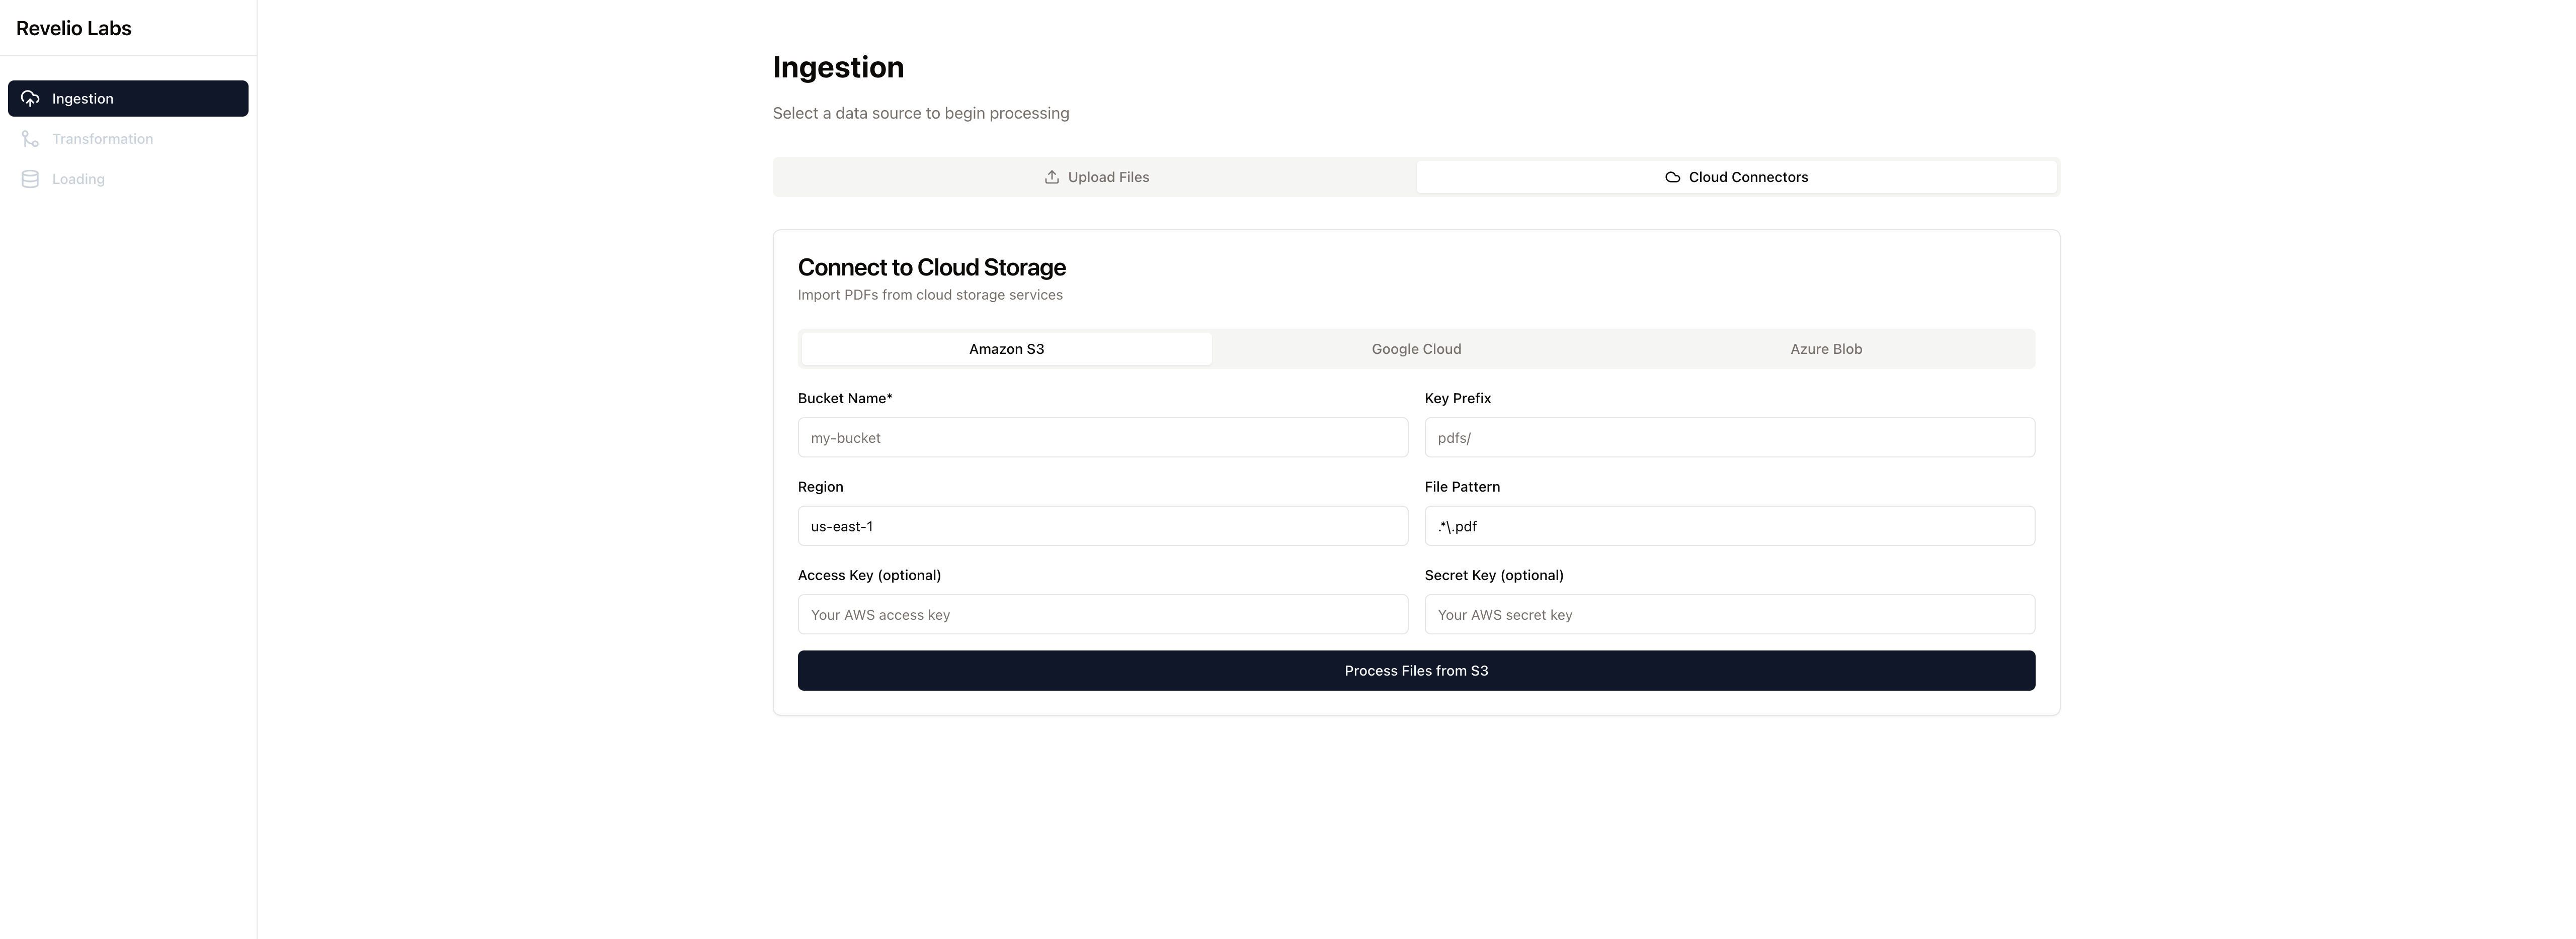This screenshot has width=2576, height=939.
Task: Go to Loading in the sidebar
Action: [128, 179]
